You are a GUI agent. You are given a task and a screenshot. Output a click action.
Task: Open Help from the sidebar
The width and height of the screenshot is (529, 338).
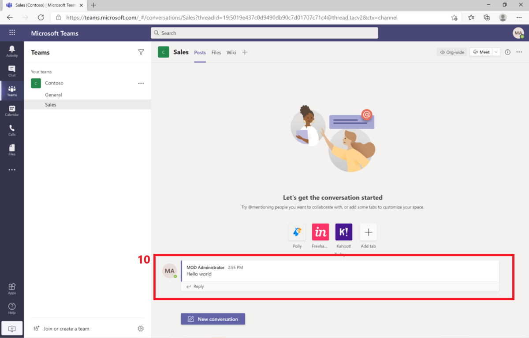(x=12, y=308)
